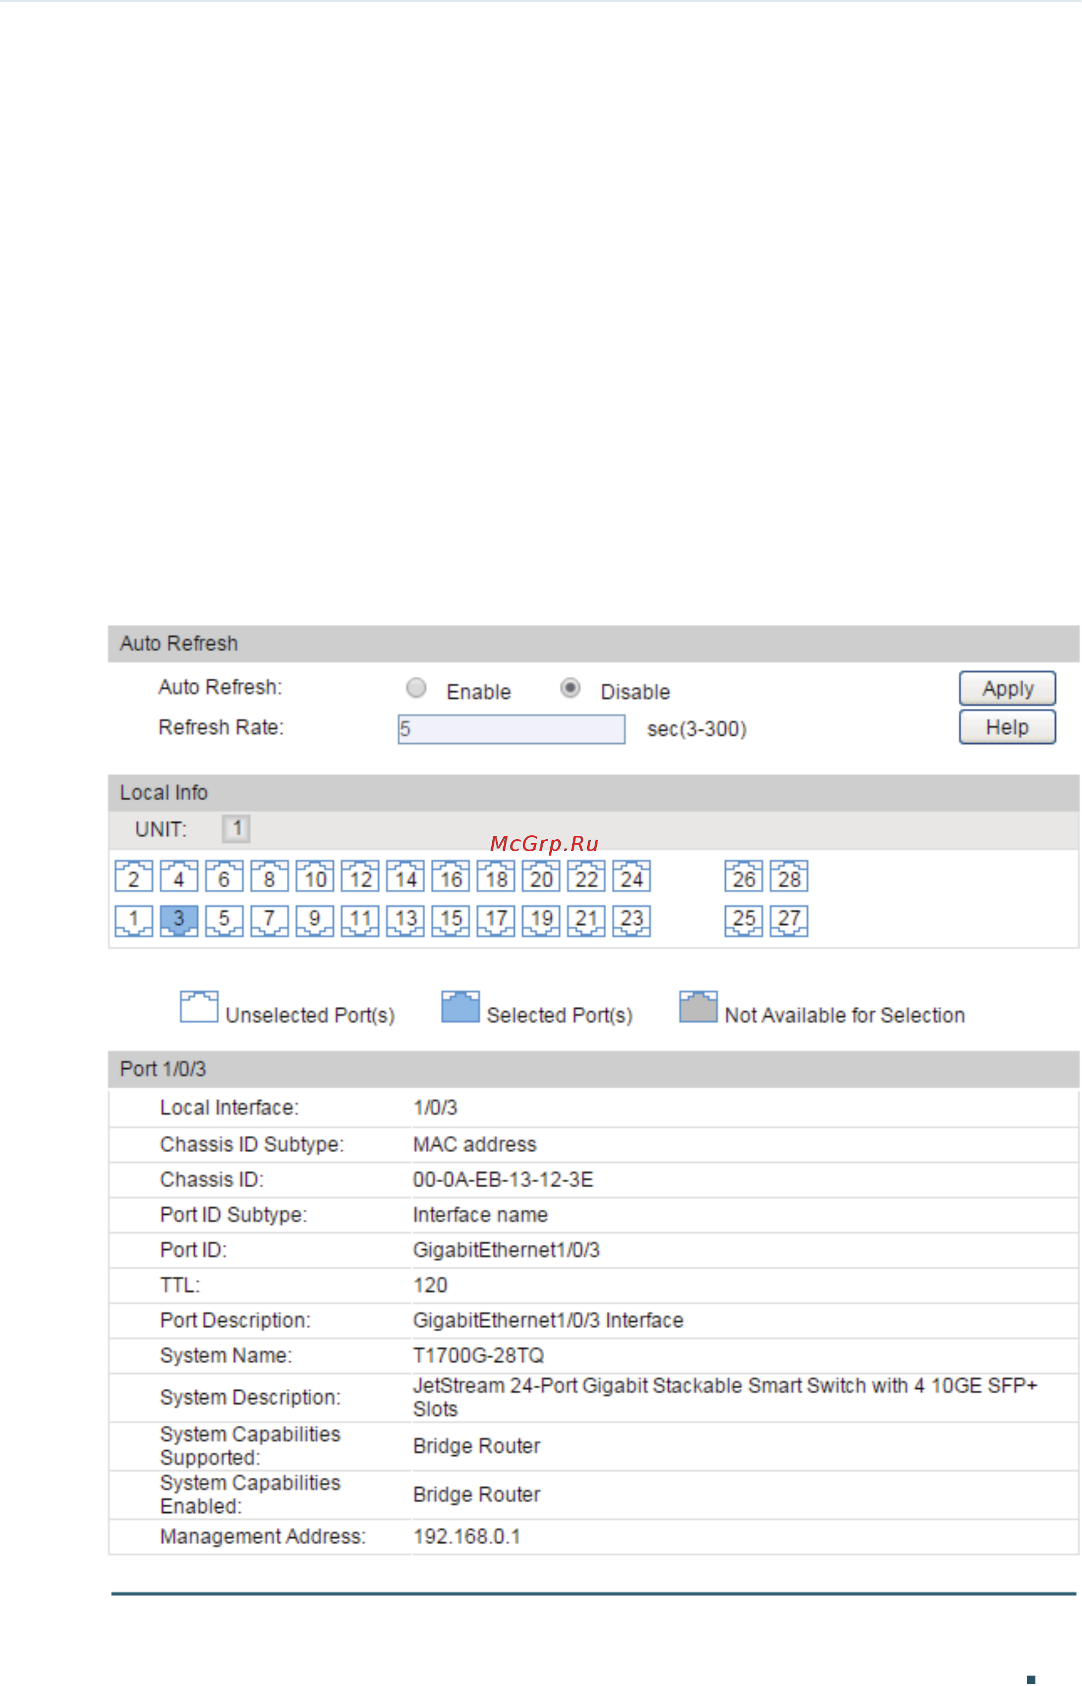Select SFP+ port 26 icon
The height and width of the screenshot is (1686, 1082).
pyautogui.click(x=743, y=876)
